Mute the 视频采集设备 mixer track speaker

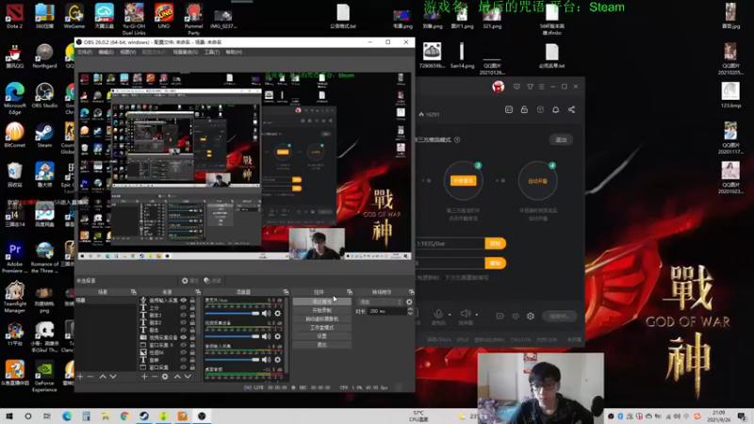(x=266, y=336)
